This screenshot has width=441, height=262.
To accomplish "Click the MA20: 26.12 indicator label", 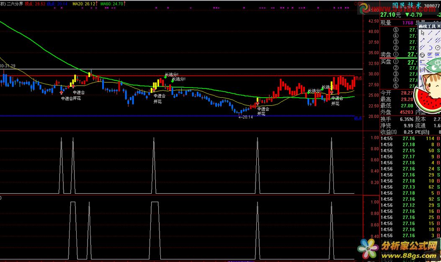I will [x=85, y=4].
